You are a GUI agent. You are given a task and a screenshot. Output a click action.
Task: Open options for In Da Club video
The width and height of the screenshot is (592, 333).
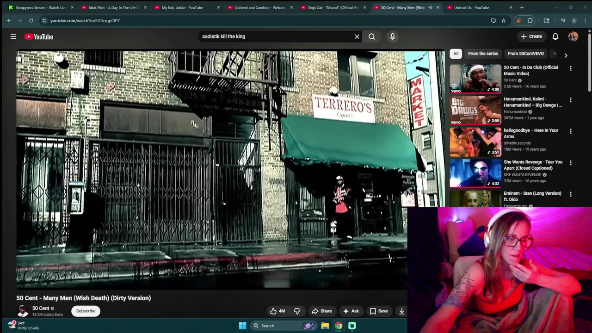coord(571,68)
